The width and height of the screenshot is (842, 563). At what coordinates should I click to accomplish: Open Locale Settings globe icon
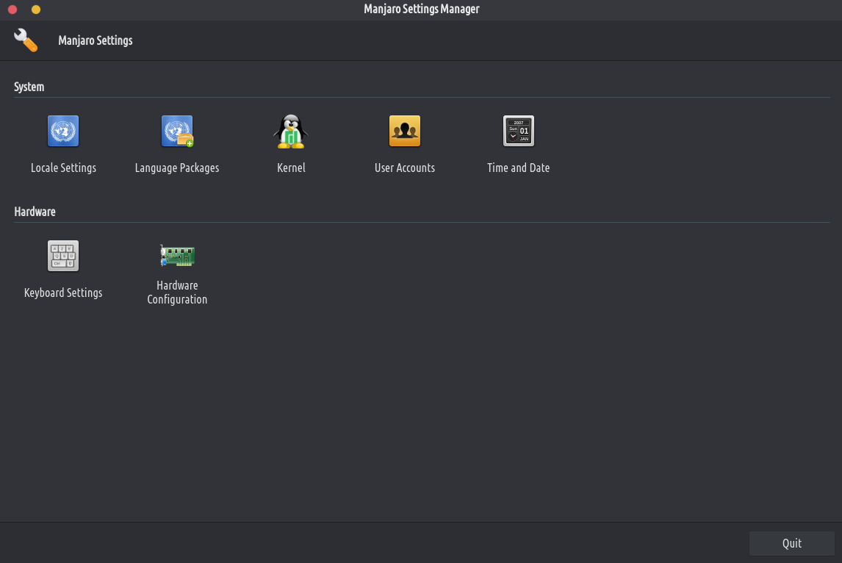click(63, 132)
